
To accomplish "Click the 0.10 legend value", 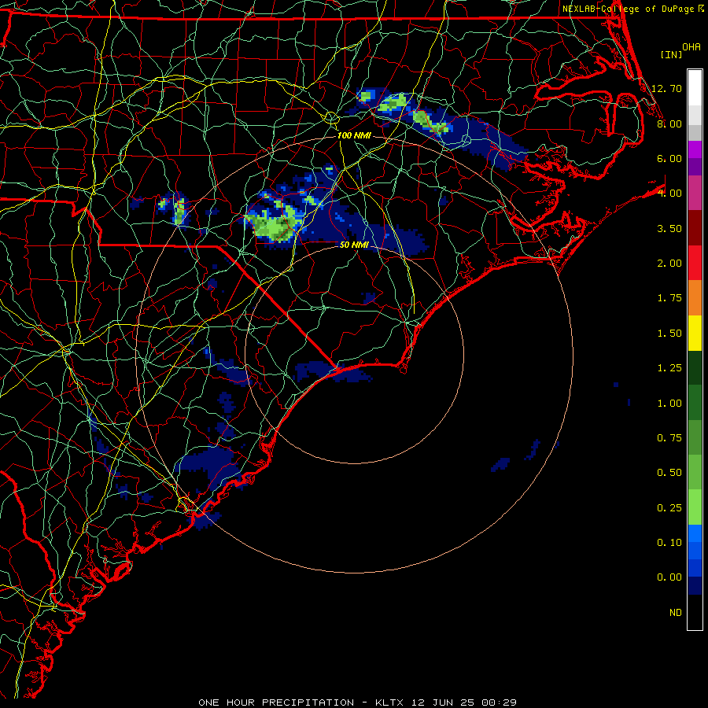I will point(669,543).
